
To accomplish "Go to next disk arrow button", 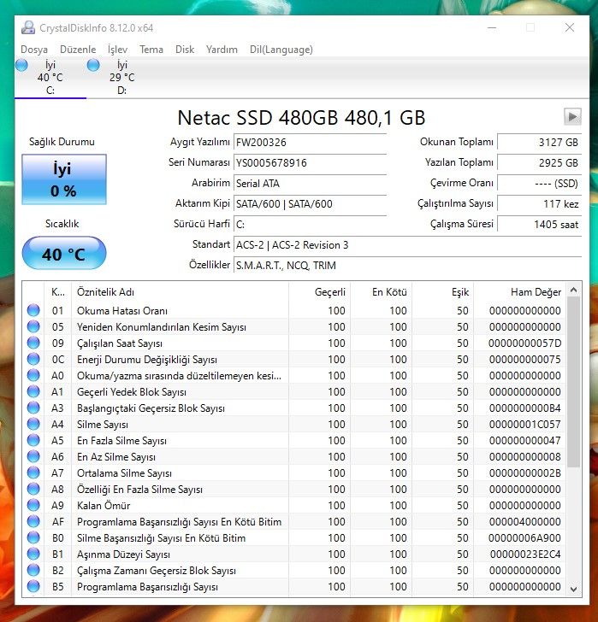I will [572, 116].
